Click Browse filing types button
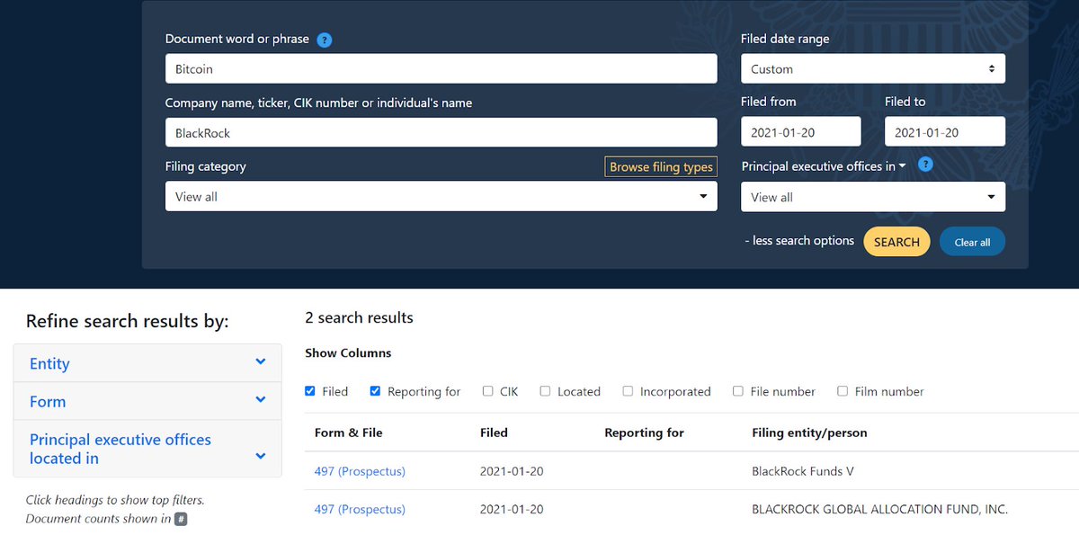 [661, 167]
